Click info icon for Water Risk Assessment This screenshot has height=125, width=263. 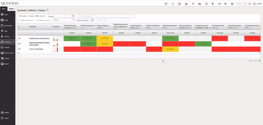coord(166,28)
